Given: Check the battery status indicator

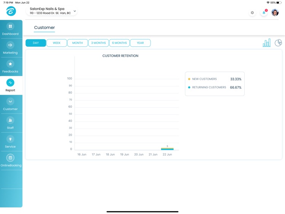Looking at the screenshot, I should pos(279,3).
